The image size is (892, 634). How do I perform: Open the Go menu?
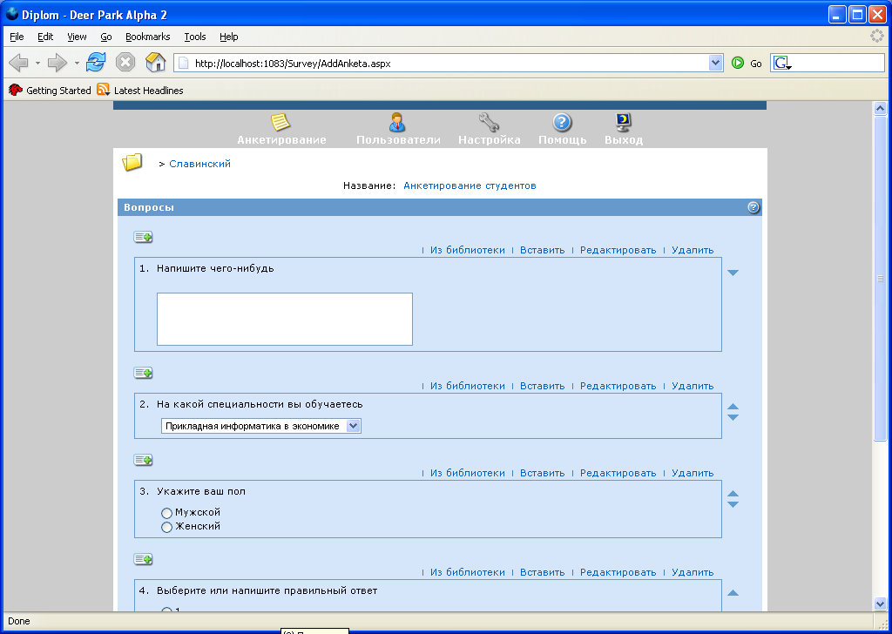(x=106, y=37)
